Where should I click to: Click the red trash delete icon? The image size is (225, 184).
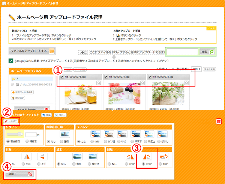point(219,121)
